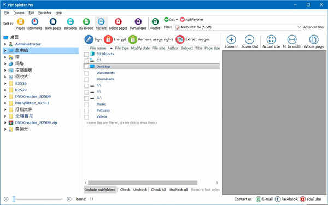328x205 pixels.
Task: Expand the 此电脑 tree node
Action: [5, 50]
